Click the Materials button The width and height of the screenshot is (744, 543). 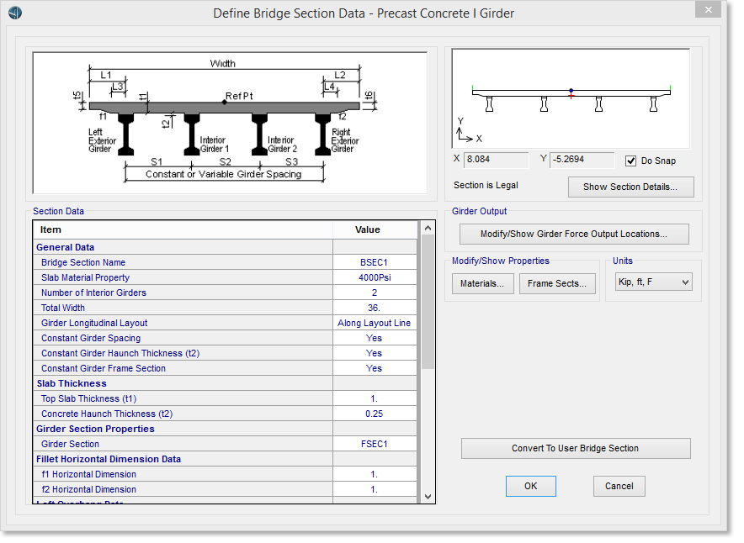click(482, 283)
